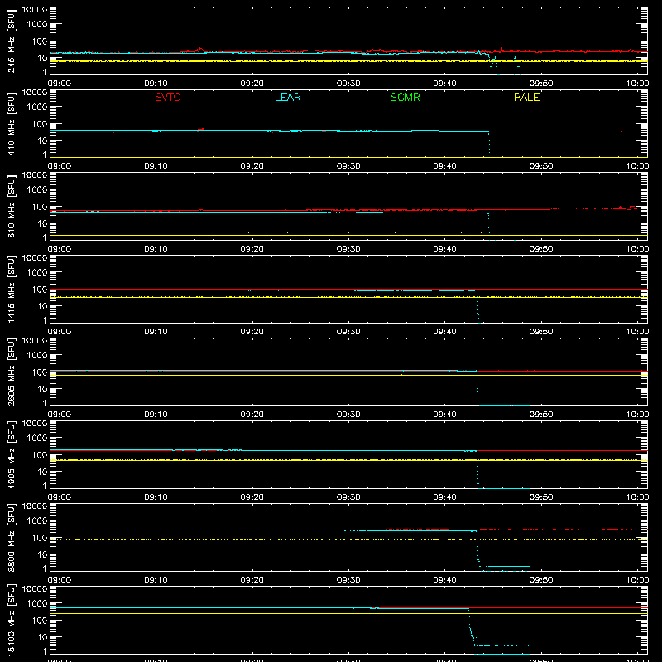662x662 pixels.
Task: Click the 10 y-axis label of 15400 MHz plot
Action: pyautogui.click(x=43, y=637)
